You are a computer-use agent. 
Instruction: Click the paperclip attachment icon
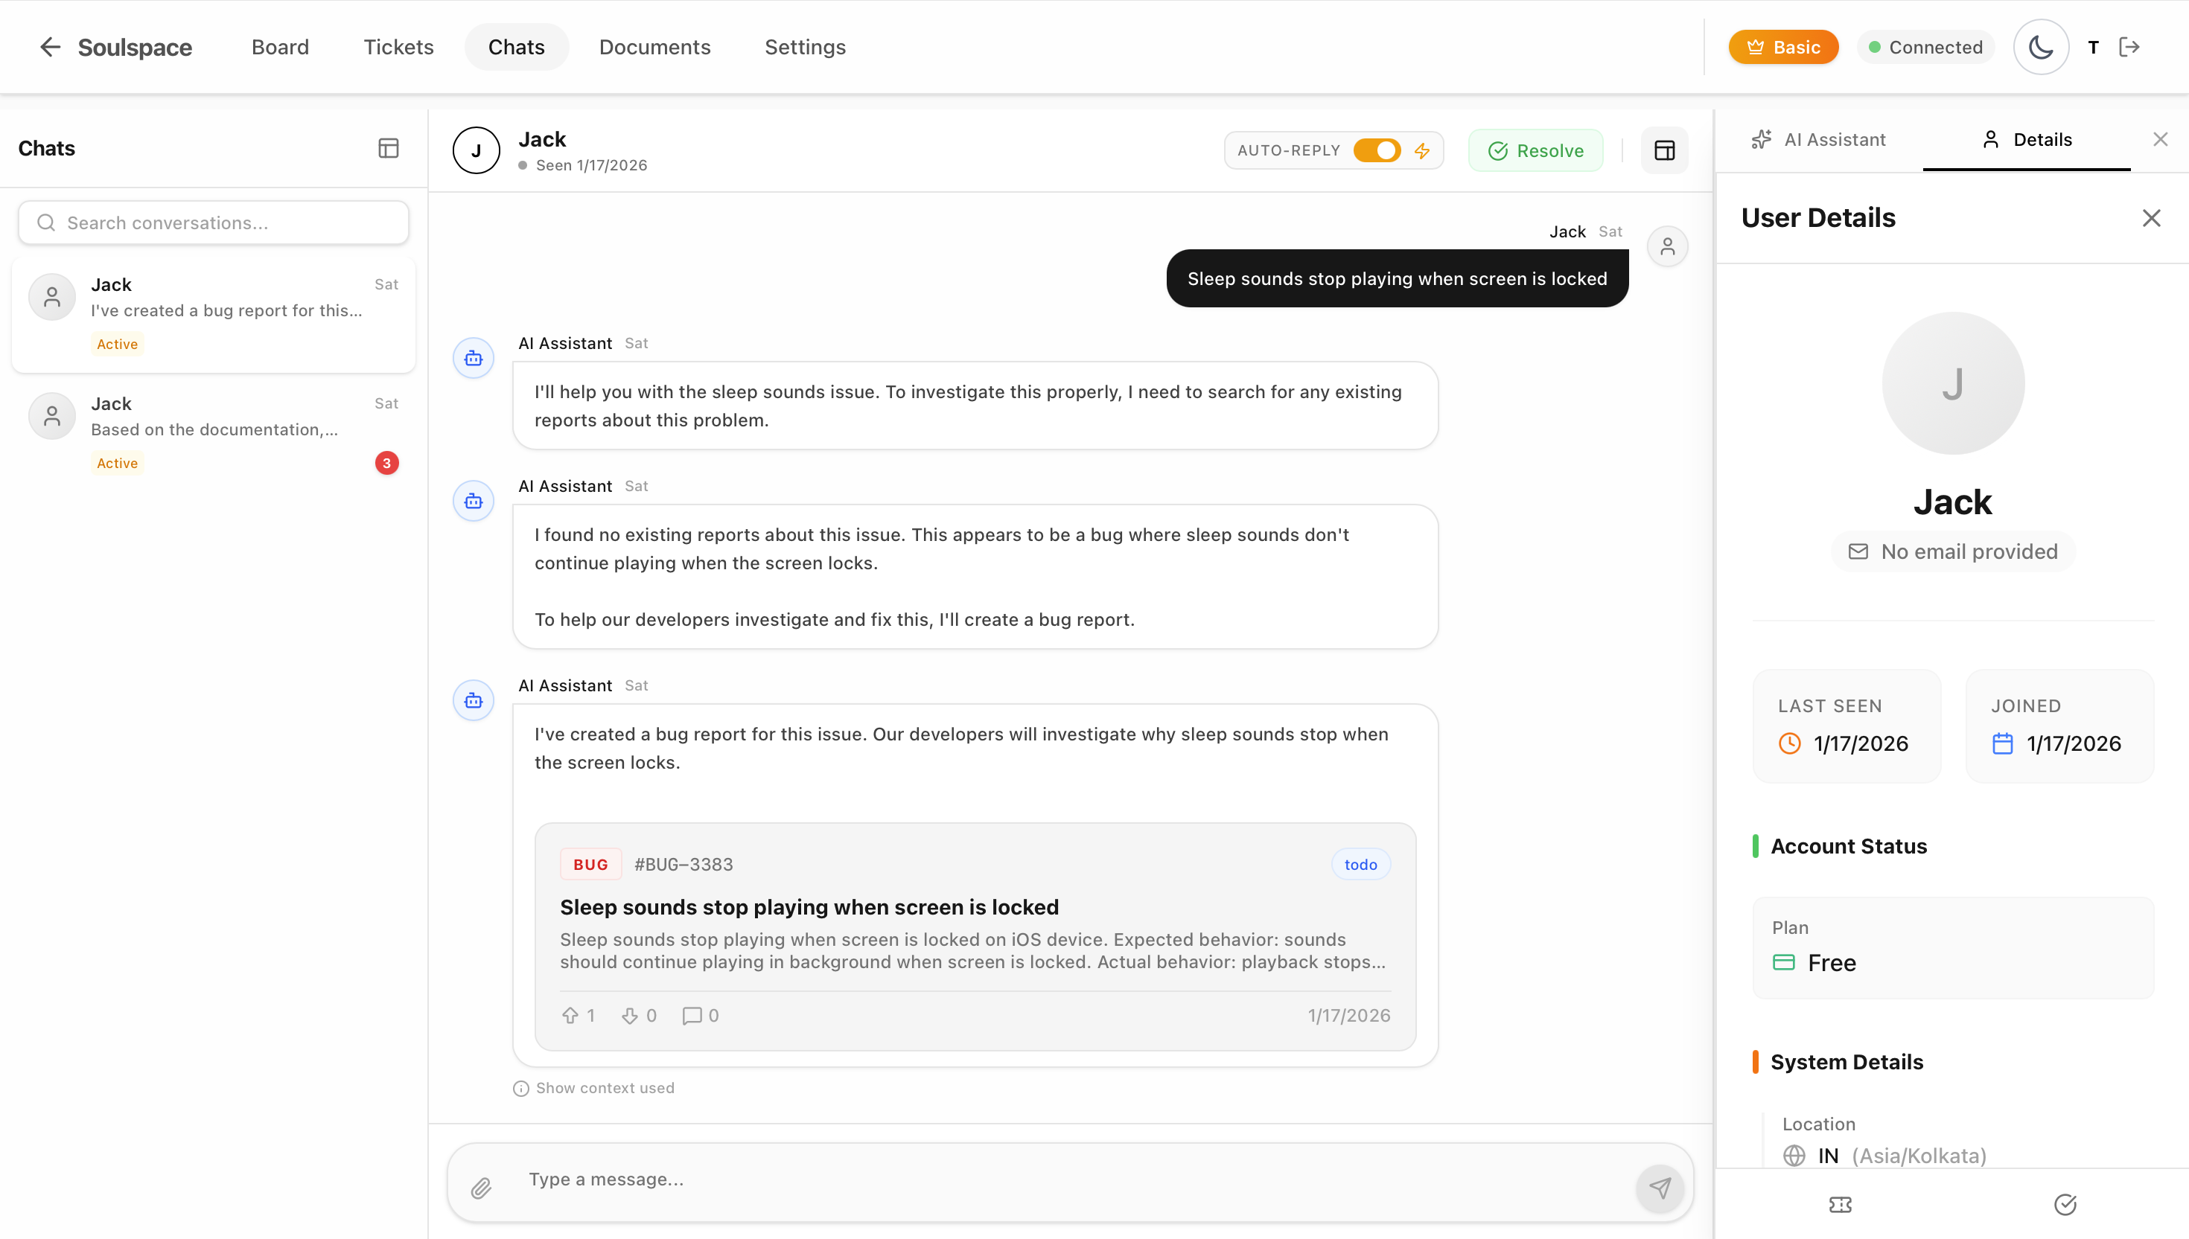(481, 1188)
